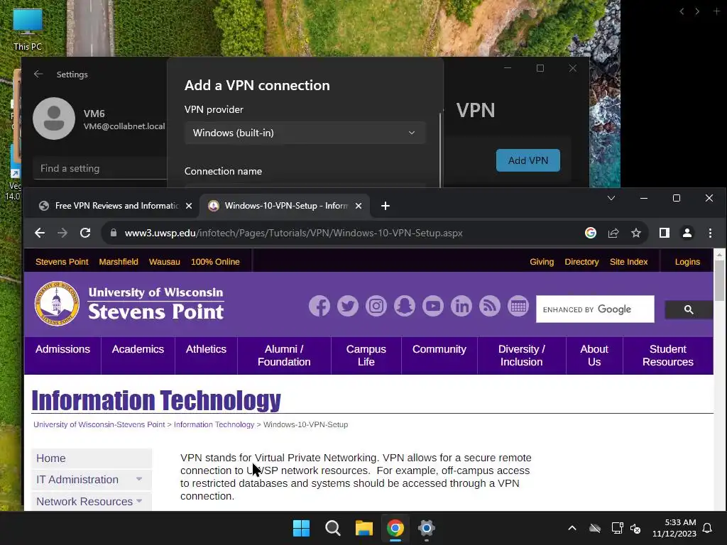Open Windows Start menu
This screenshot has width=727, height=545.
pos(301,528)
